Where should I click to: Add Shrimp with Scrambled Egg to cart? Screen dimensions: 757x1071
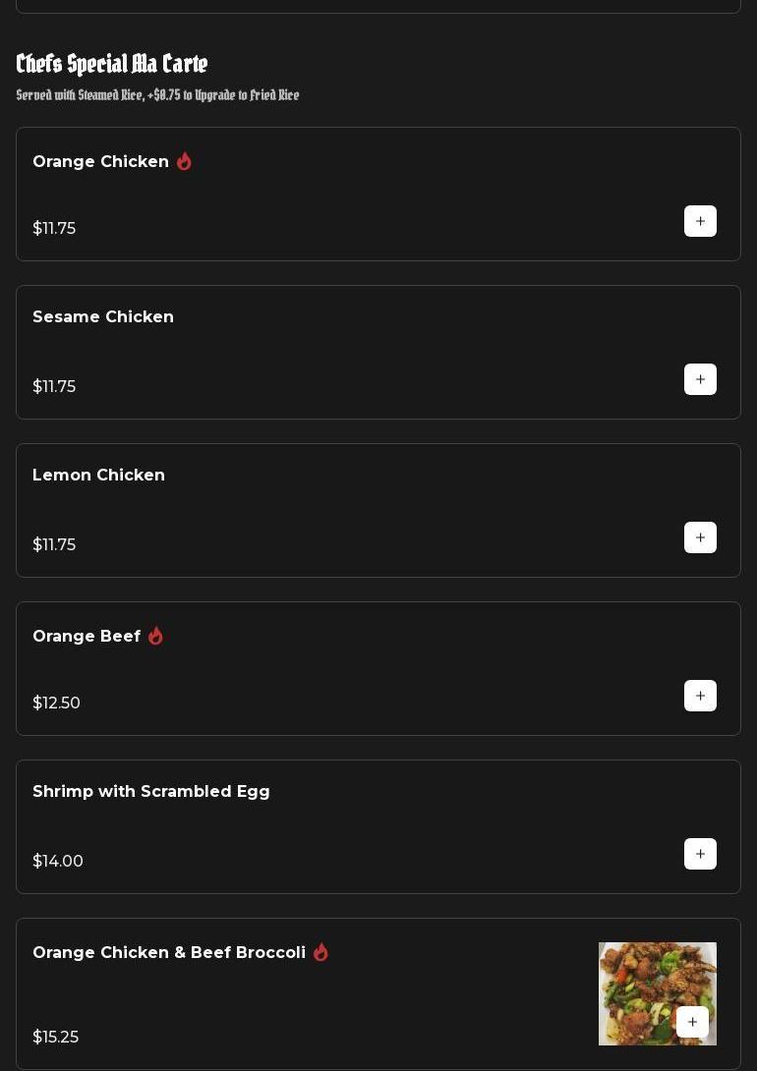click(700, 854)
